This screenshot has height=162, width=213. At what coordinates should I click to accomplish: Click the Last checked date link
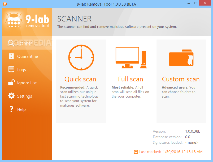[x=182, y=152]
